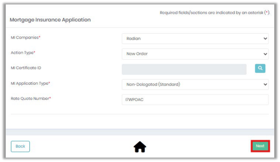280x162 pixels.
Task: Focus the Rate Quote Number input field
Action: (x=195, y=100)
